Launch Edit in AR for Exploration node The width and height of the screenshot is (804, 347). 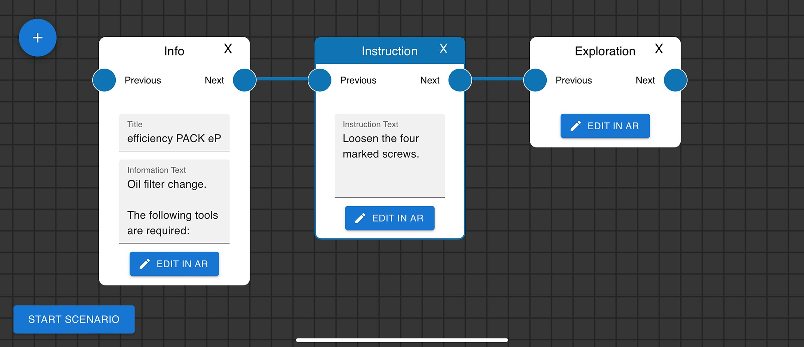[x=605, y=126]
